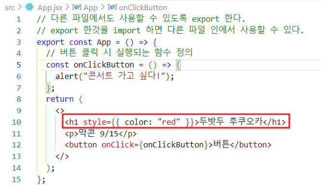Click the 'export' keyword on line 3
The width and height of the screenshot is (321, 185).
click(50, 42)
